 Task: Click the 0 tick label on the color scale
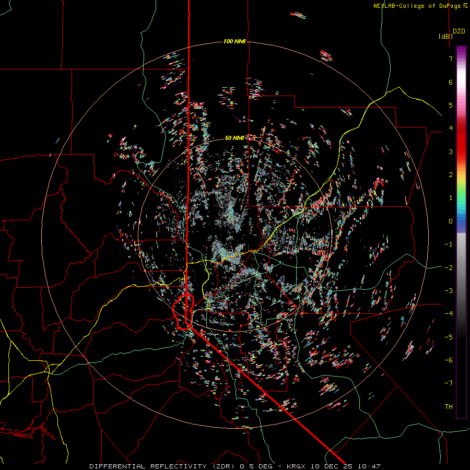tap(450, 221)
